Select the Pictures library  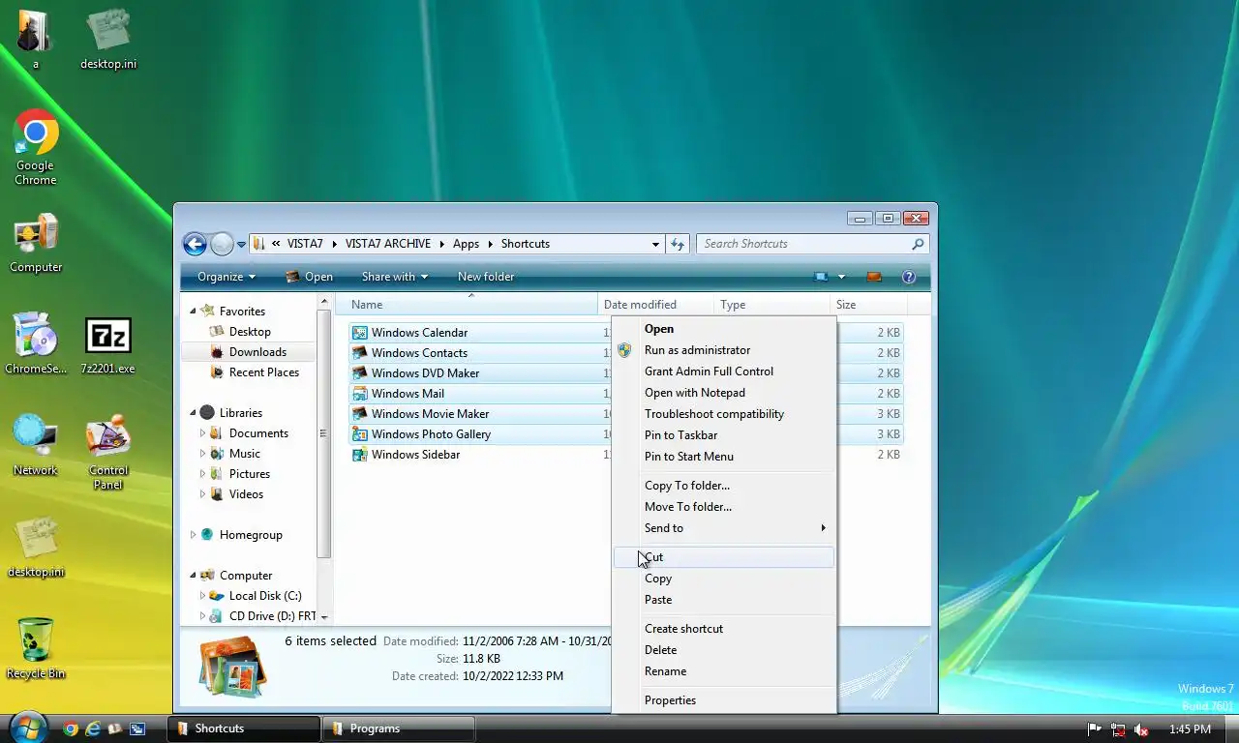(238, 474)
